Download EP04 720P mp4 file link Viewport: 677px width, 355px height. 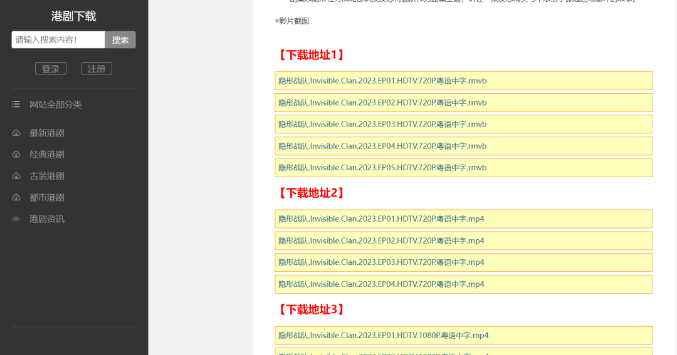pyautogui.click(x=381, y=284)
